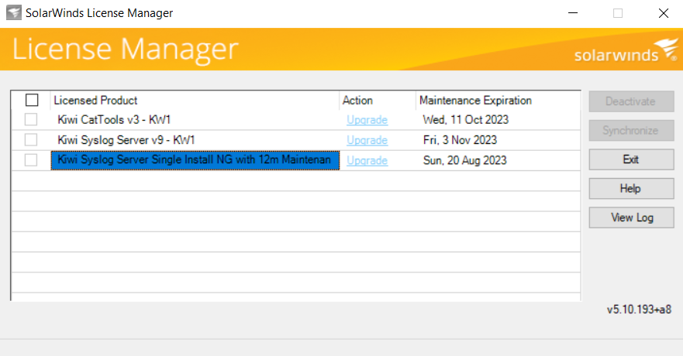Click the Synchronize button
This screenshot has height=356, width=683.
point(631,130)
